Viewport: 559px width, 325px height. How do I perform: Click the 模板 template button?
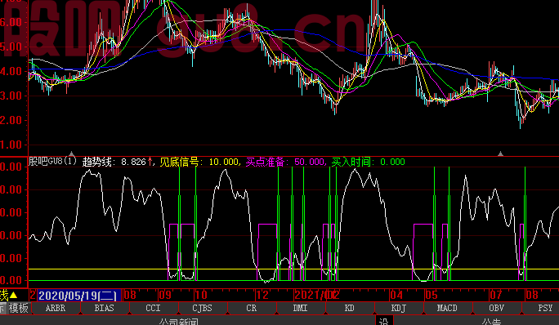19,308
